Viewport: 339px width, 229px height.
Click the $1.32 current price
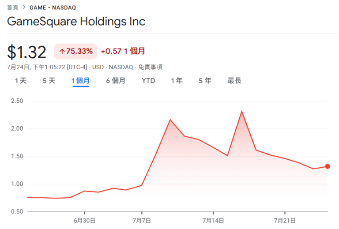point(27,52)
